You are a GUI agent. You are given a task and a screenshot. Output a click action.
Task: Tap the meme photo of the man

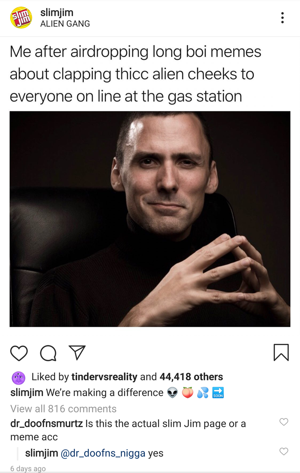[150, 219]
